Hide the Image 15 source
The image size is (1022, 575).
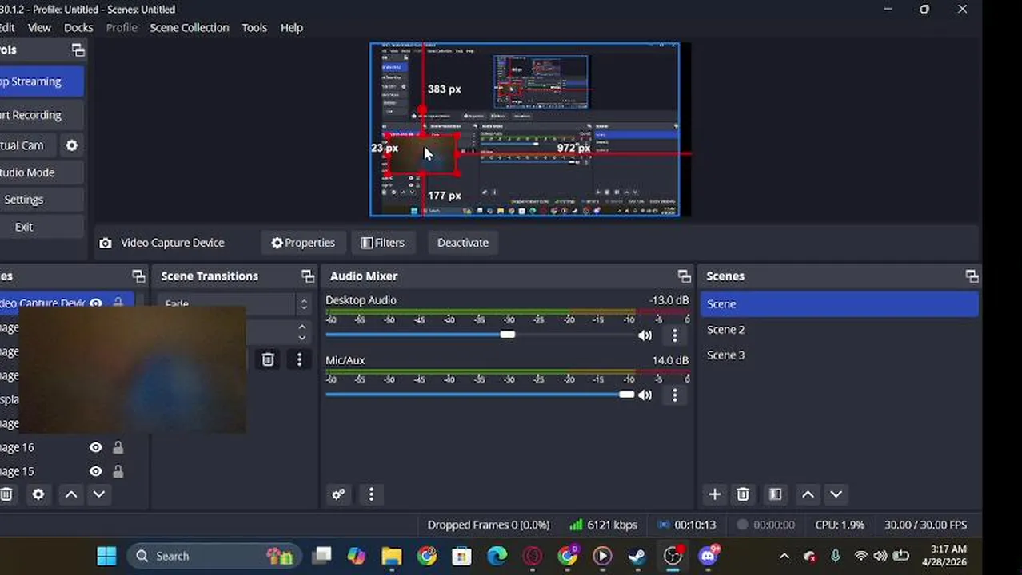coord(96,471)
